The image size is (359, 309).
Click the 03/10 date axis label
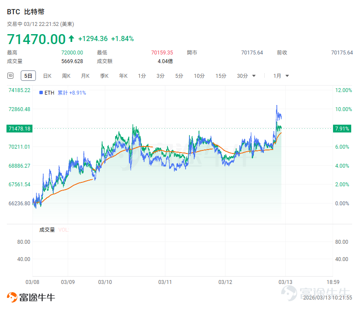(x=105, y=282)
